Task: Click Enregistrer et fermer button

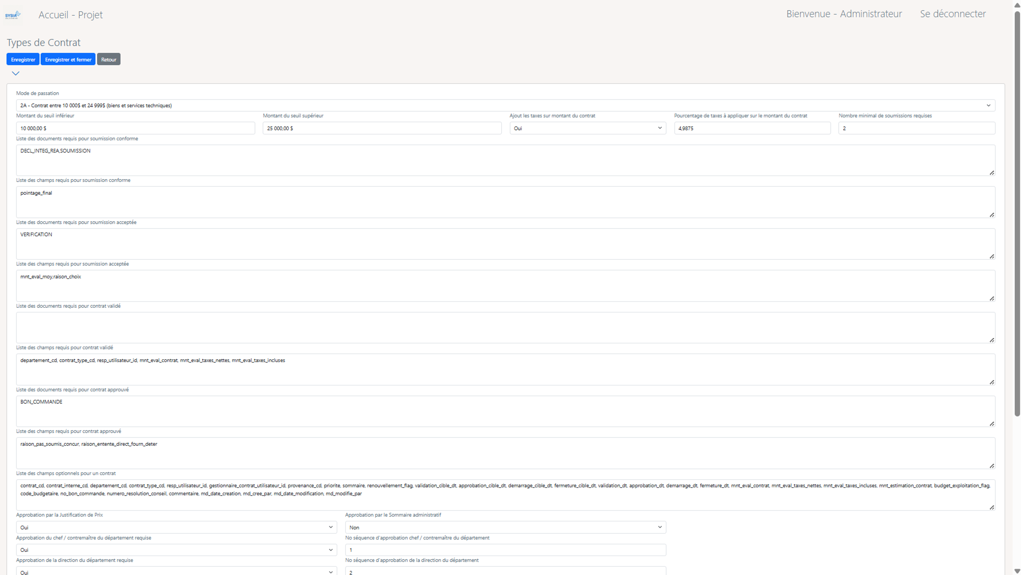Action: tap(68, 60)
